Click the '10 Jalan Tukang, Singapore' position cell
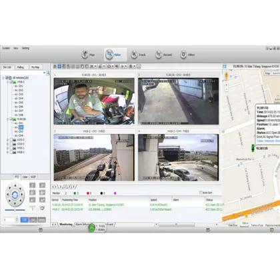The image size is (280, 280). coord(106,205)
